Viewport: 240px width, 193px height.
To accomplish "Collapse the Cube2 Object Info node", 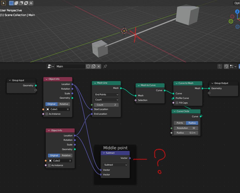I will (49, 130).
